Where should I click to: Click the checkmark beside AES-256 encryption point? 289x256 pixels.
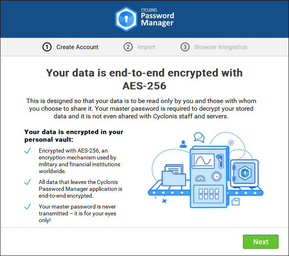tap(27, 151)
